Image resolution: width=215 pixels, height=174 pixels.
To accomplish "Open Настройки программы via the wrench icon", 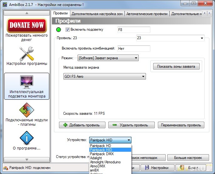I will tap(27, 54).
